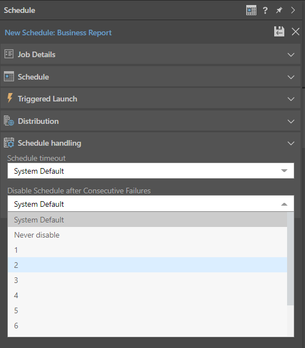Open help via the question mark icon
The width and height of the screenshot is (305, 348).
[x=265, y=10]
